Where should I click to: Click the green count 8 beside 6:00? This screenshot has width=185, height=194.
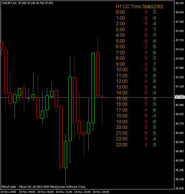(155, 47)
